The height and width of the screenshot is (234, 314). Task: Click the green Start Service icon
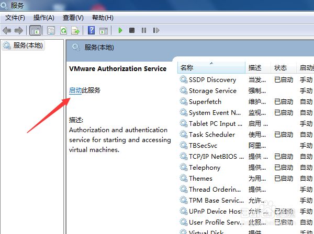pyautogui.click(x=120, y=30)
